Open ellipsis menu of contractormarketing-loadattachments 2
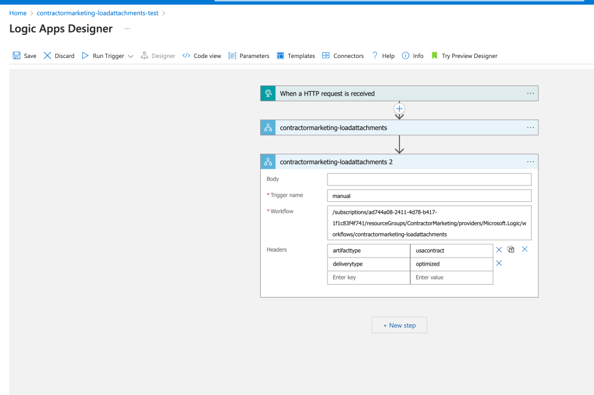594x395 pixels. (530, 162)
